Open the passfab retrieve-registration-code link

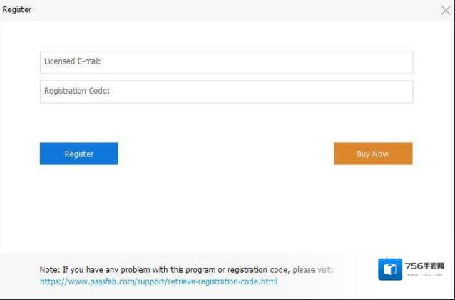158,281
